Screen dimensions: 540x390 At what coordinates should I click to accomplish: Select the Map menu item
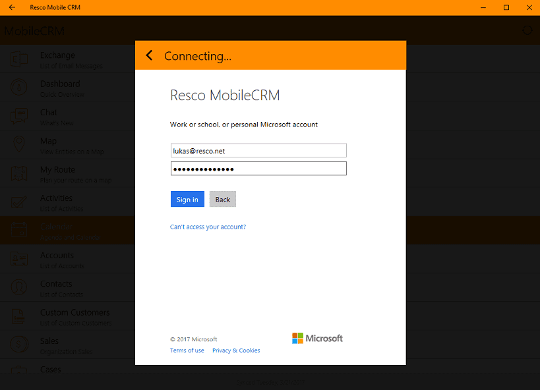coord(67,144)
